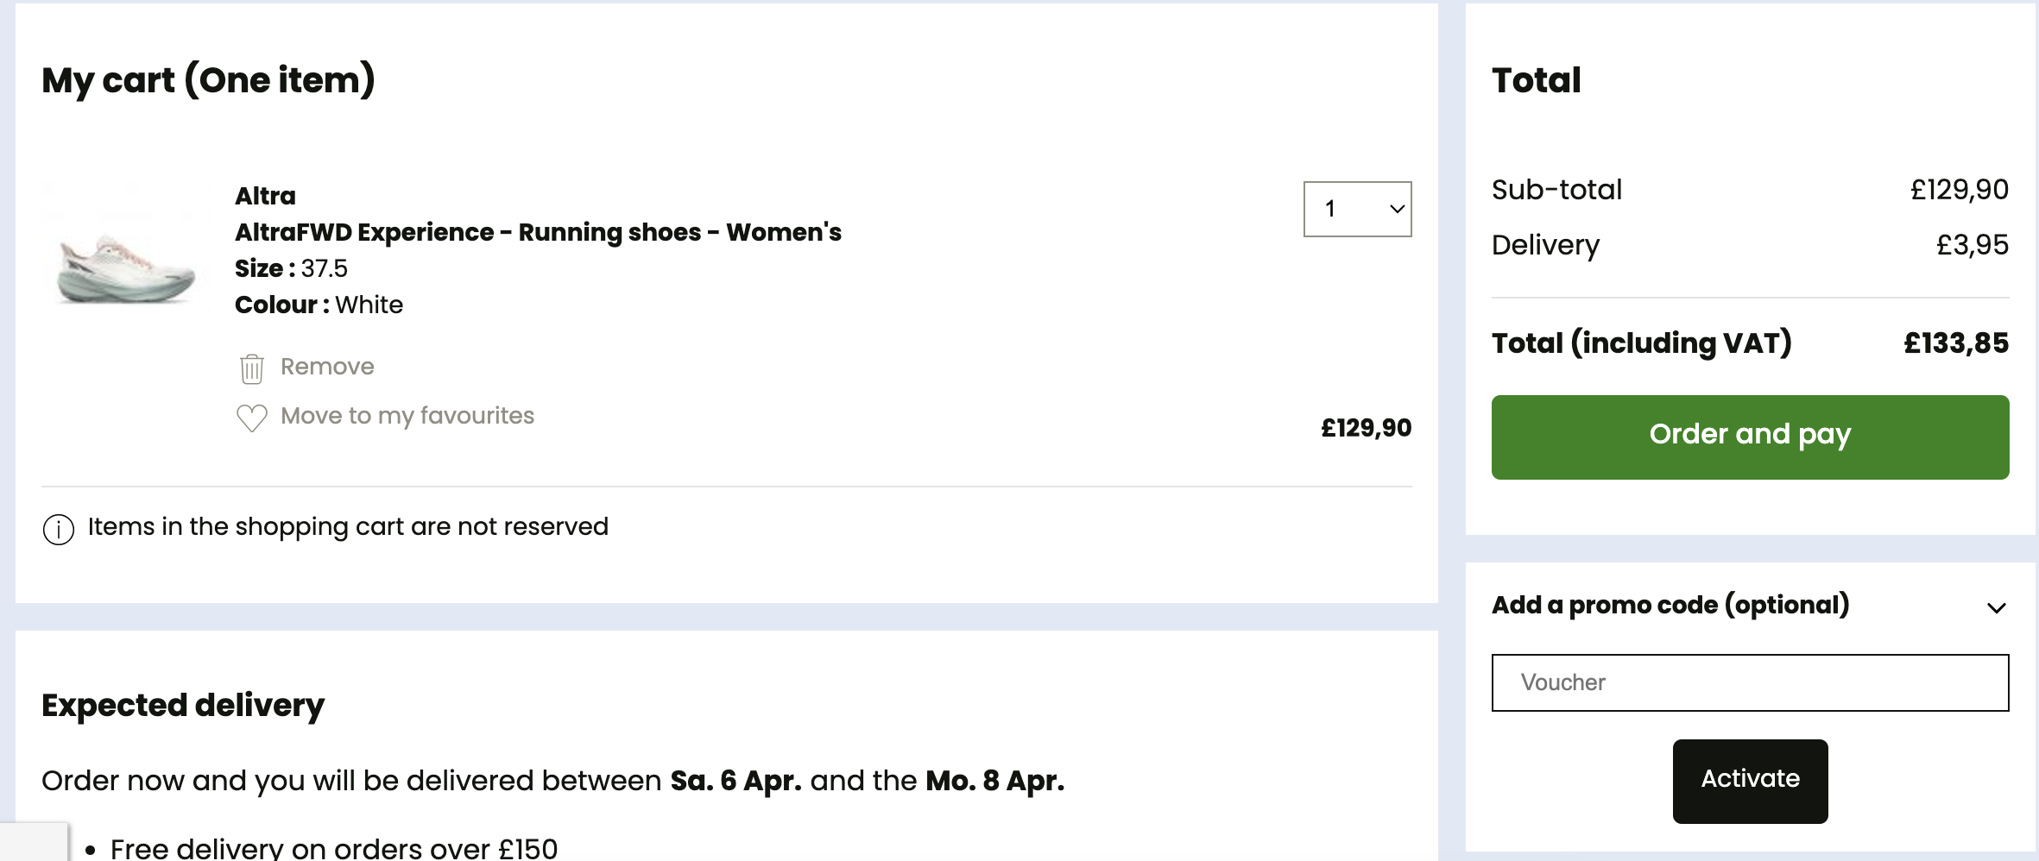Screen dimensions: 2039x861
Task: Focus the Voucher input field
Action: coord(1750,682)
